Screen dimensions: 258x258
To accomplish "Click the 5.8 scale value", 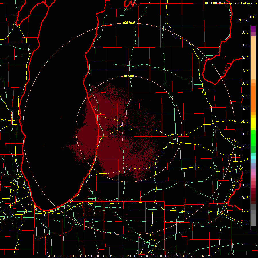I will coord(245,96).
